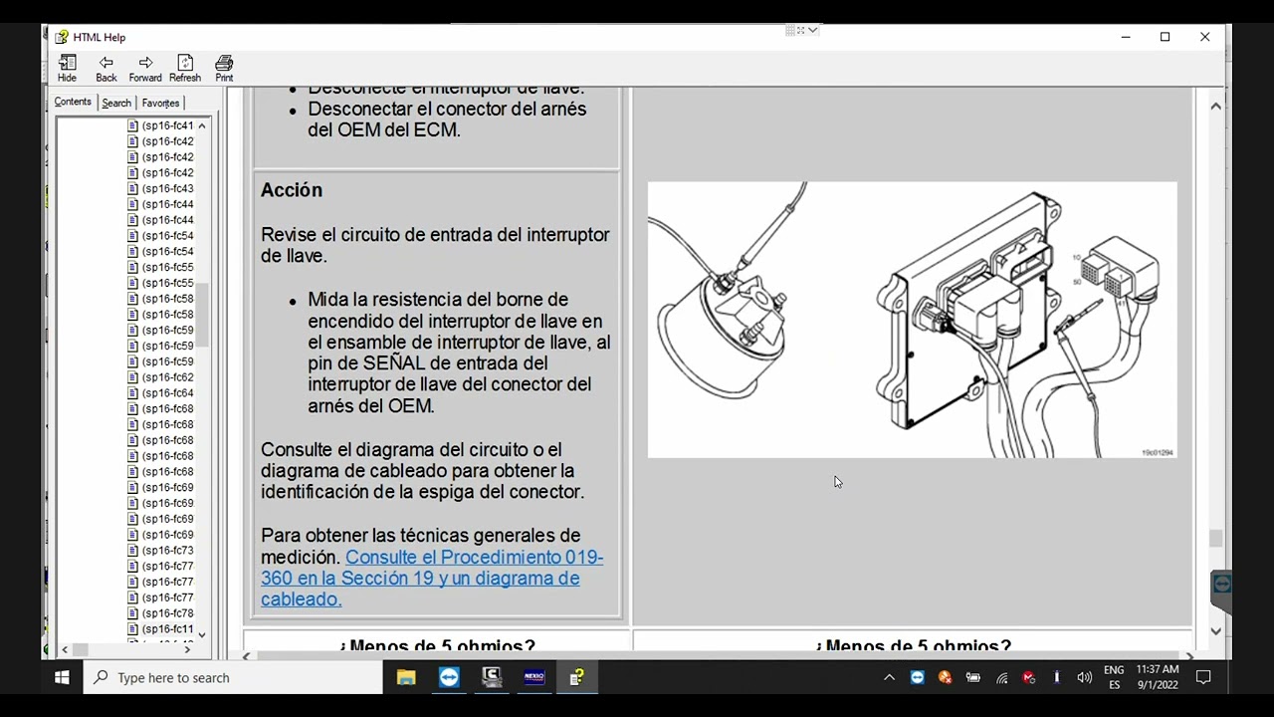Show hidden system tray icons
The width and height of the screenshot is (1274, 717).
click(889, 677)
